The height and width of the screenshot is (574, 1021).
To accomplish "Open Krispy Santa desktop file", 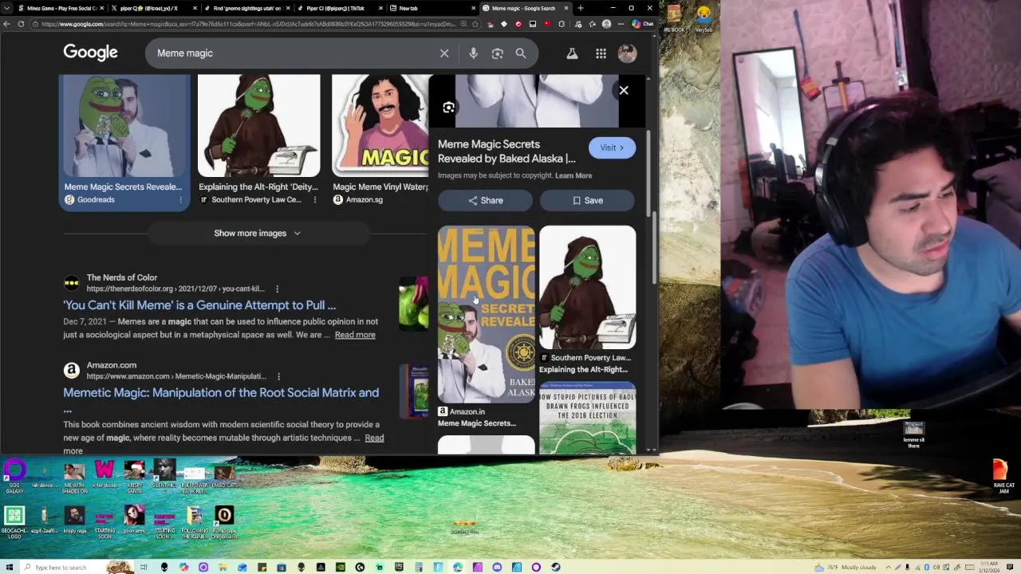I will click(134, 477).
